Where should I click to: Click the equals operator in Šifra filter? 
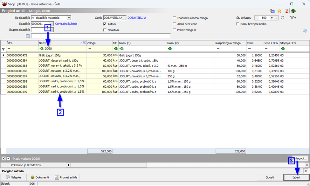point(9,49)
